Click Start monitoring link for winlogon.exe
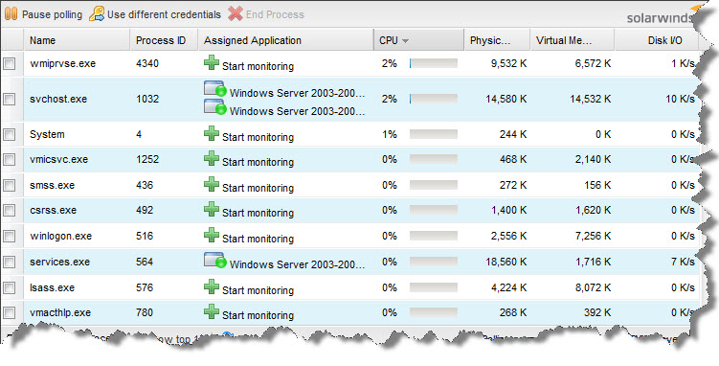The image size is (719, 366). (x=258, y=239)
